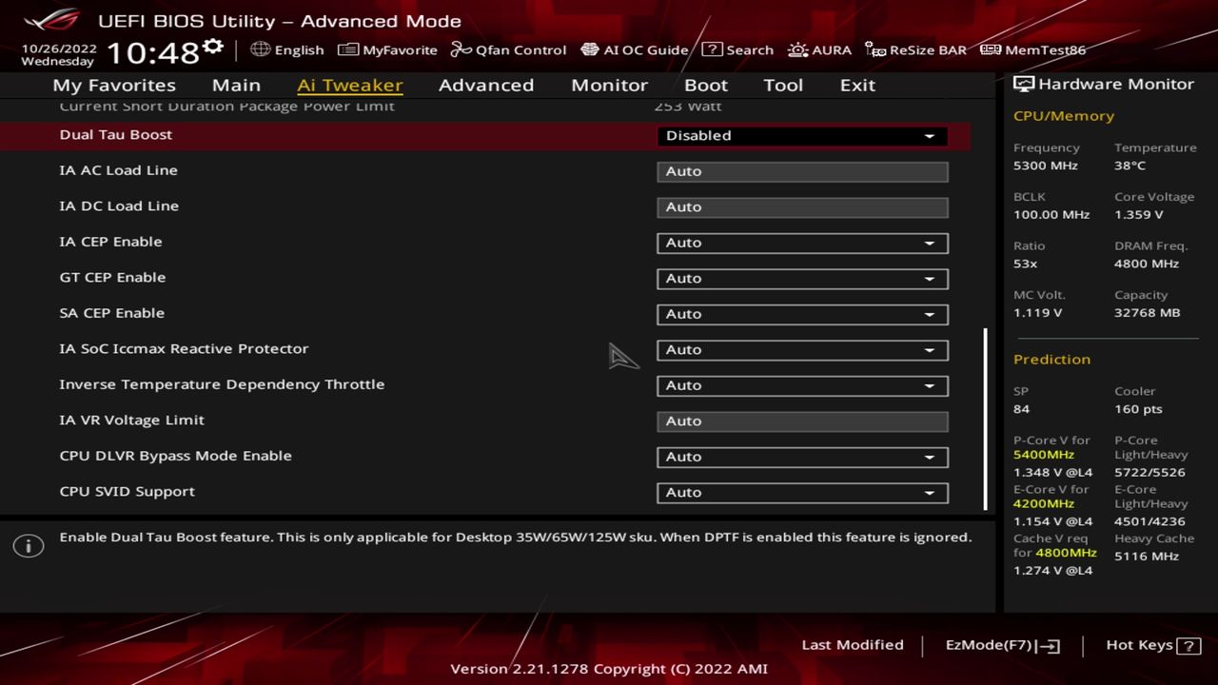Click the 10:48 clock display
The image size is (1218, 685).
[x=152, y=51]
